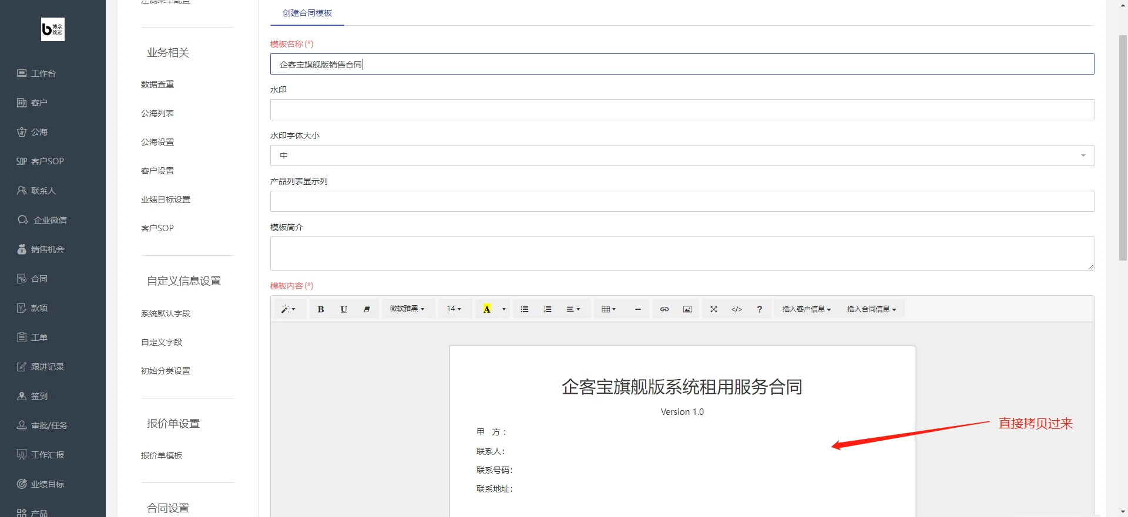1128x517 pixels.
Task: Switch to code view in the editor
Action: [737, 309]
